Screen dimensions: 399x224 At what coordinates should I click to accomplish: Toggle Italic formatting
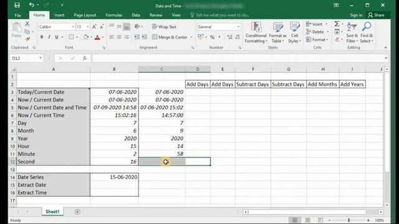49,37
